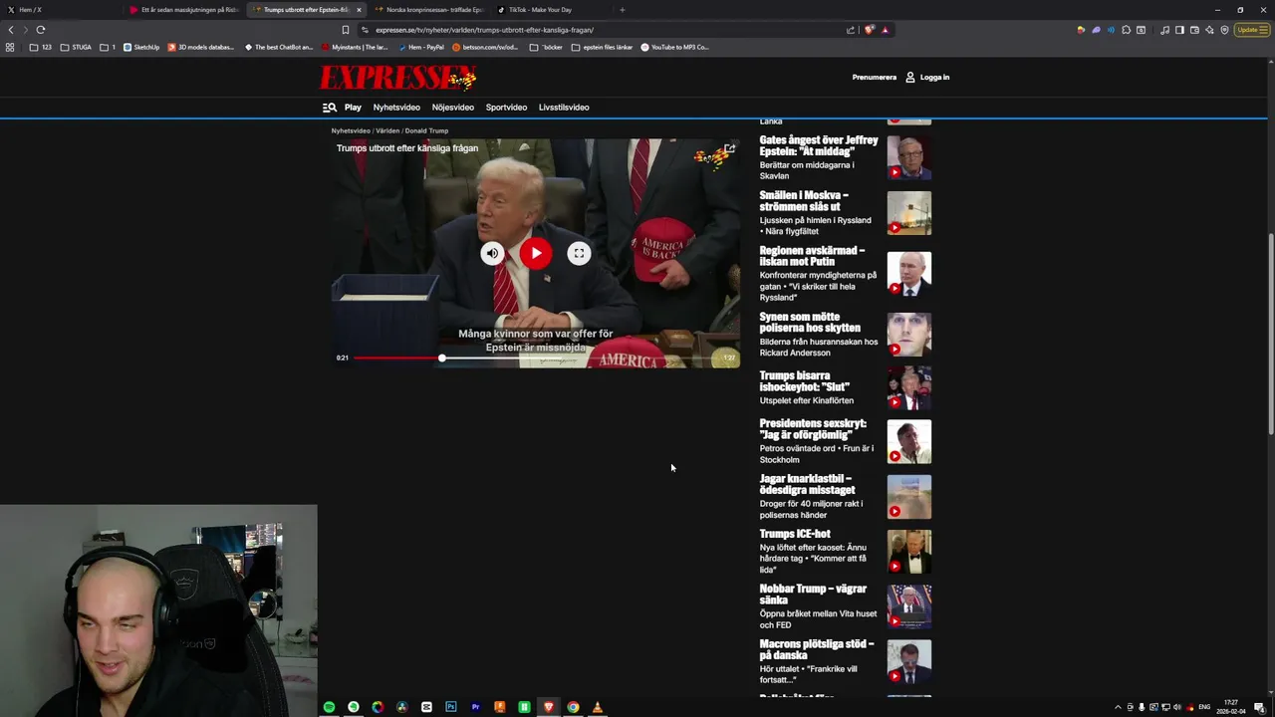Open 'Macrons plötsliga stöd' headline
1275x717 pixels.
pyautogui.click(x=817, y=649)
